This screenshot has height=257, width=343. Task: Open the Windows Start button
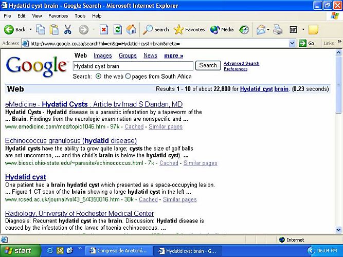(20, 251)
